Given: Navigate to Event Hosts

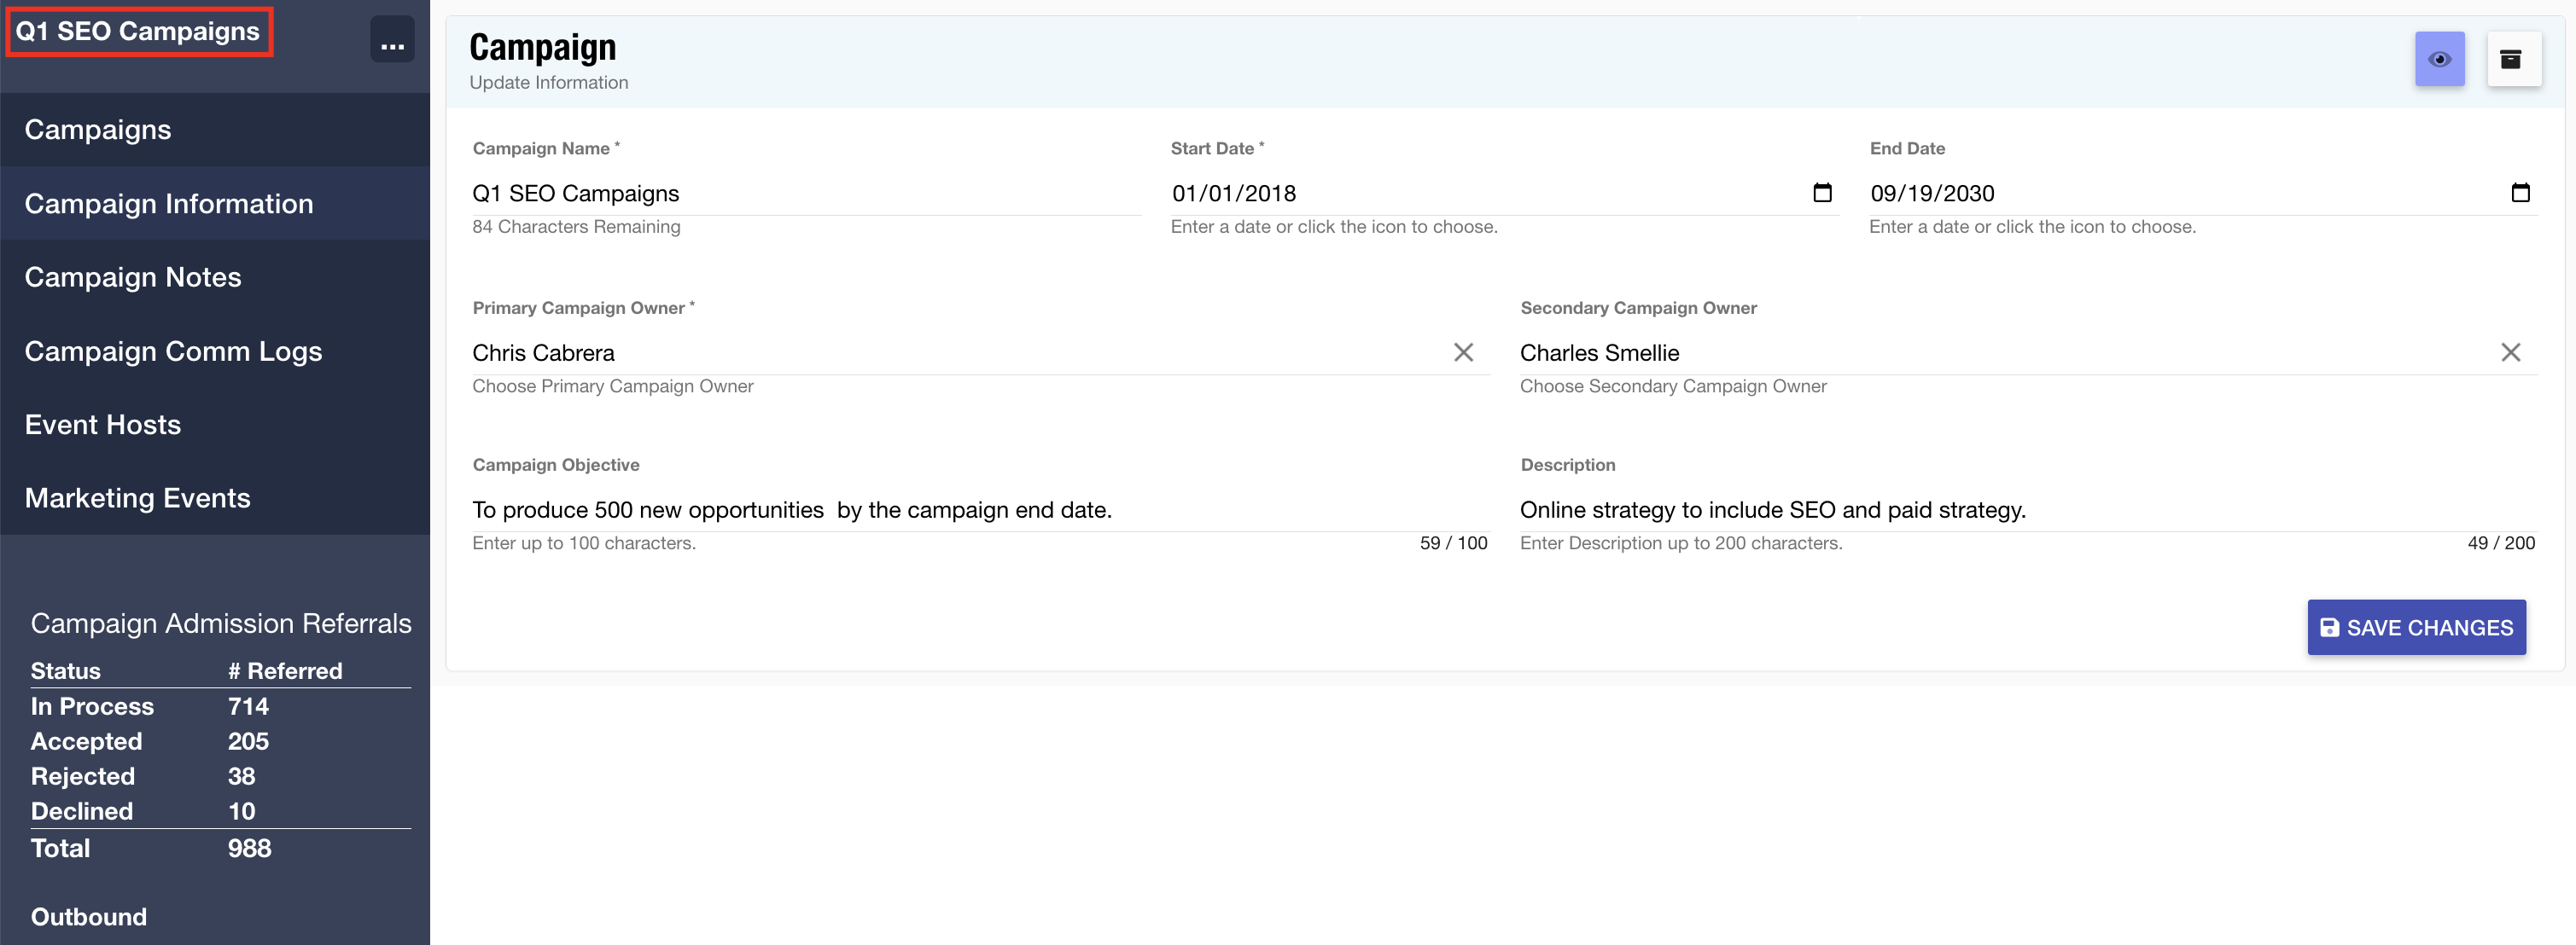Looking at the screenshot, I should (103, 425).
